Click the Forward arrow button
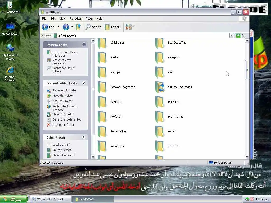Screen dimensions: 271x203 (66, 27)
